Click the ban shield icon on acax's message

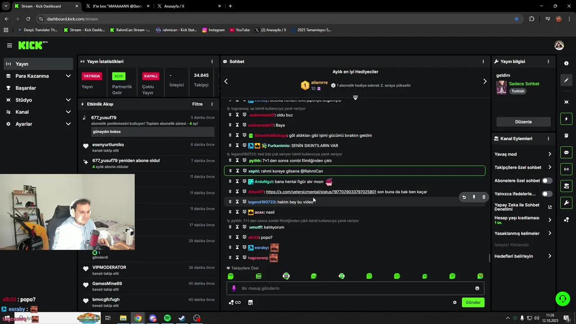tap(244, 212)
